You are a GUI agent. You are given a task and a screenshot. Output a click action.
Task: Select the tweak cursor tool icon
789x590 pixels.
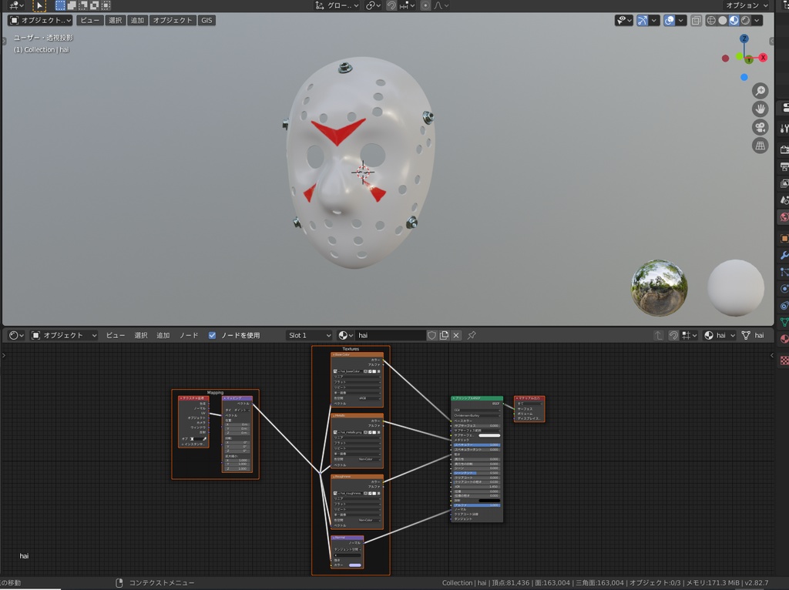(39, 5)
